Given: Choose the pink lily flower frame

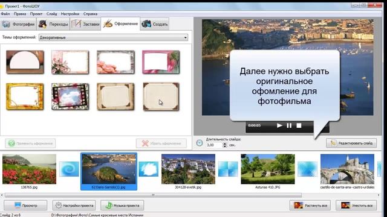Looking at the screenshot, I should [70, 62].
